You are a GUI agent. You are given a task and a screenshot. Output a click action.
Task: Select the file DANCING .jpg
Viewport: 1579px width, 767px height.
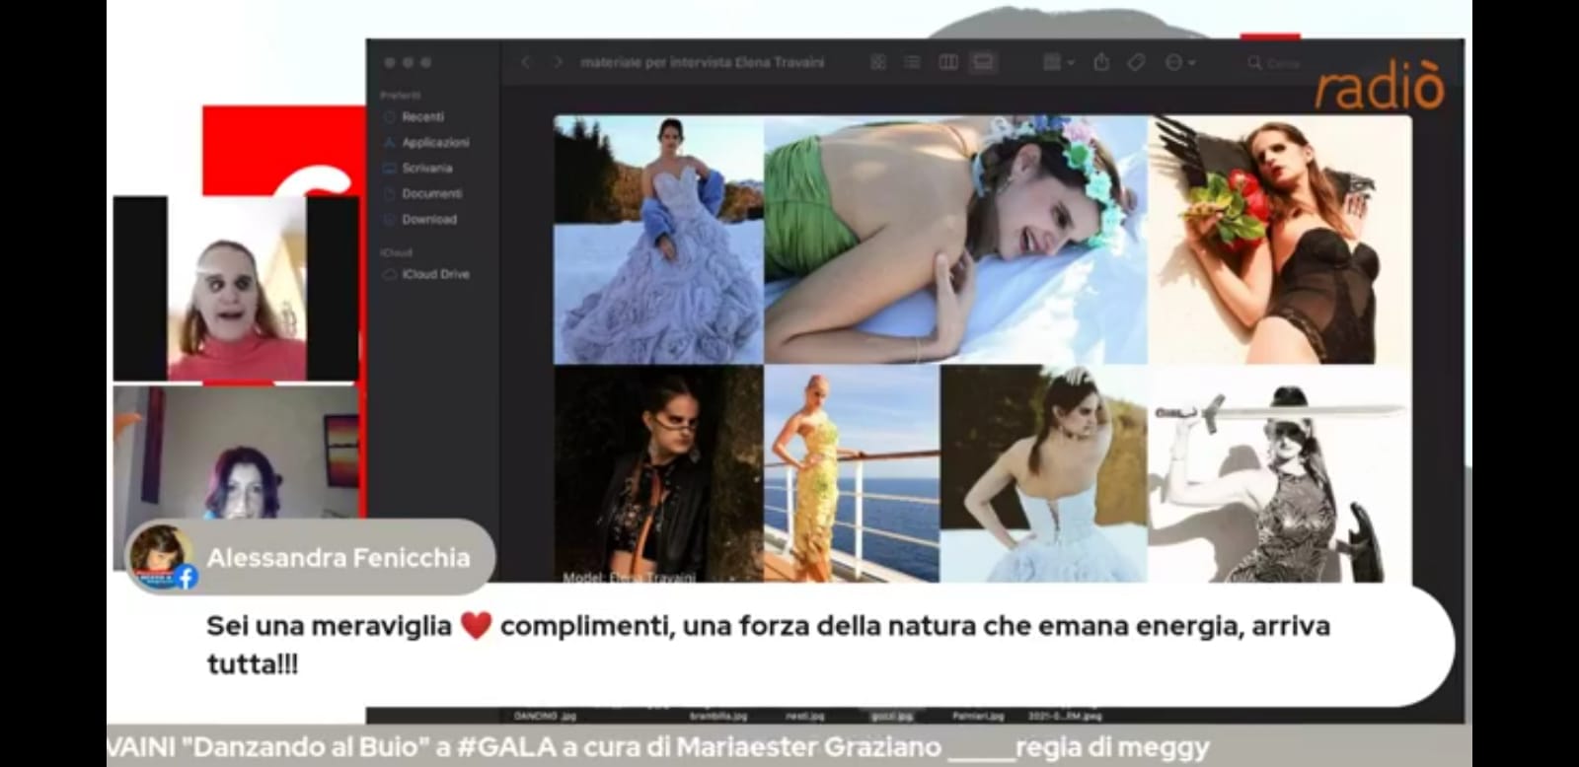(x=545, y=716)
